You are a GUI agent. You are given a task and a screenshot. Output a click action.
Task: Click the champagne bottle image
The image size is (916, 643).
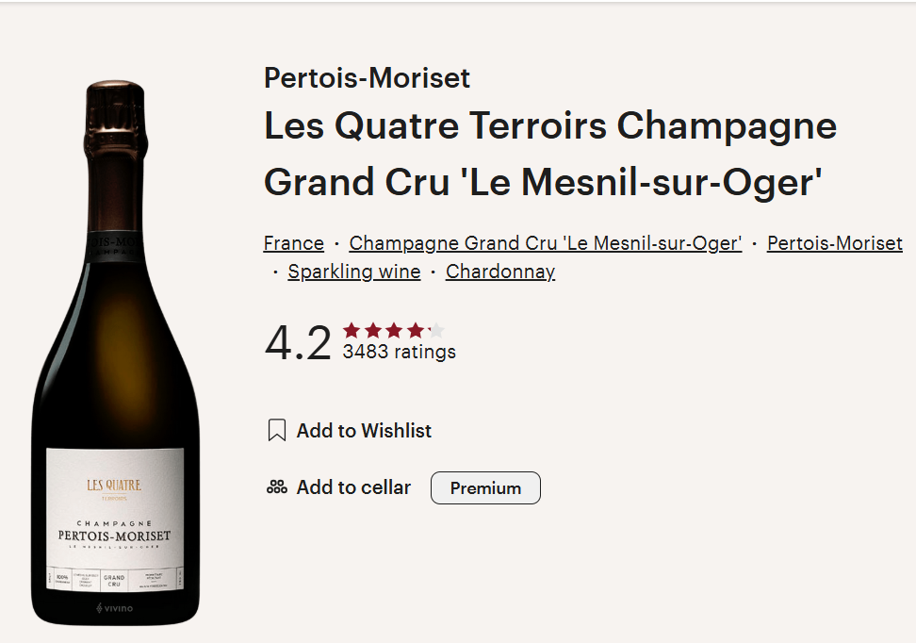click(x=115, y=353)
